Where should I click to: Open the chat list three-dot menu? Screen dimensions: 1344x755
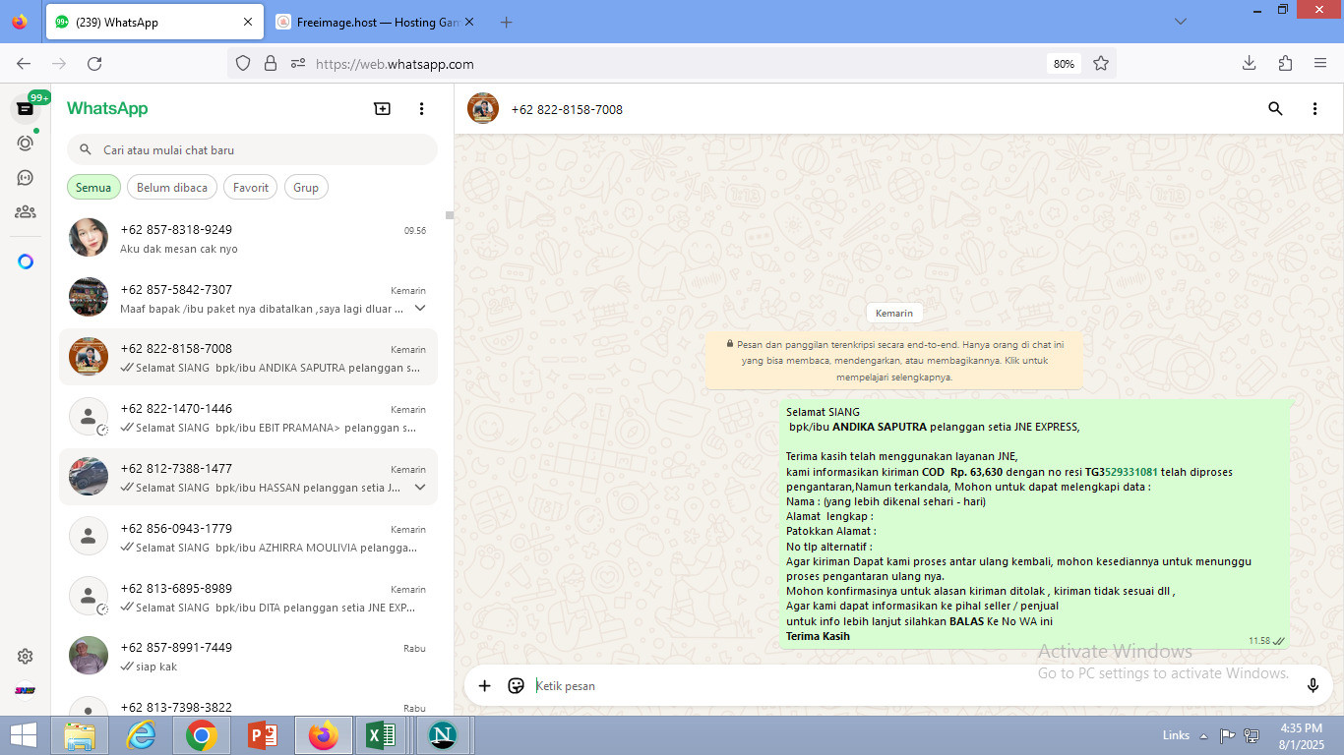(422, 109)
